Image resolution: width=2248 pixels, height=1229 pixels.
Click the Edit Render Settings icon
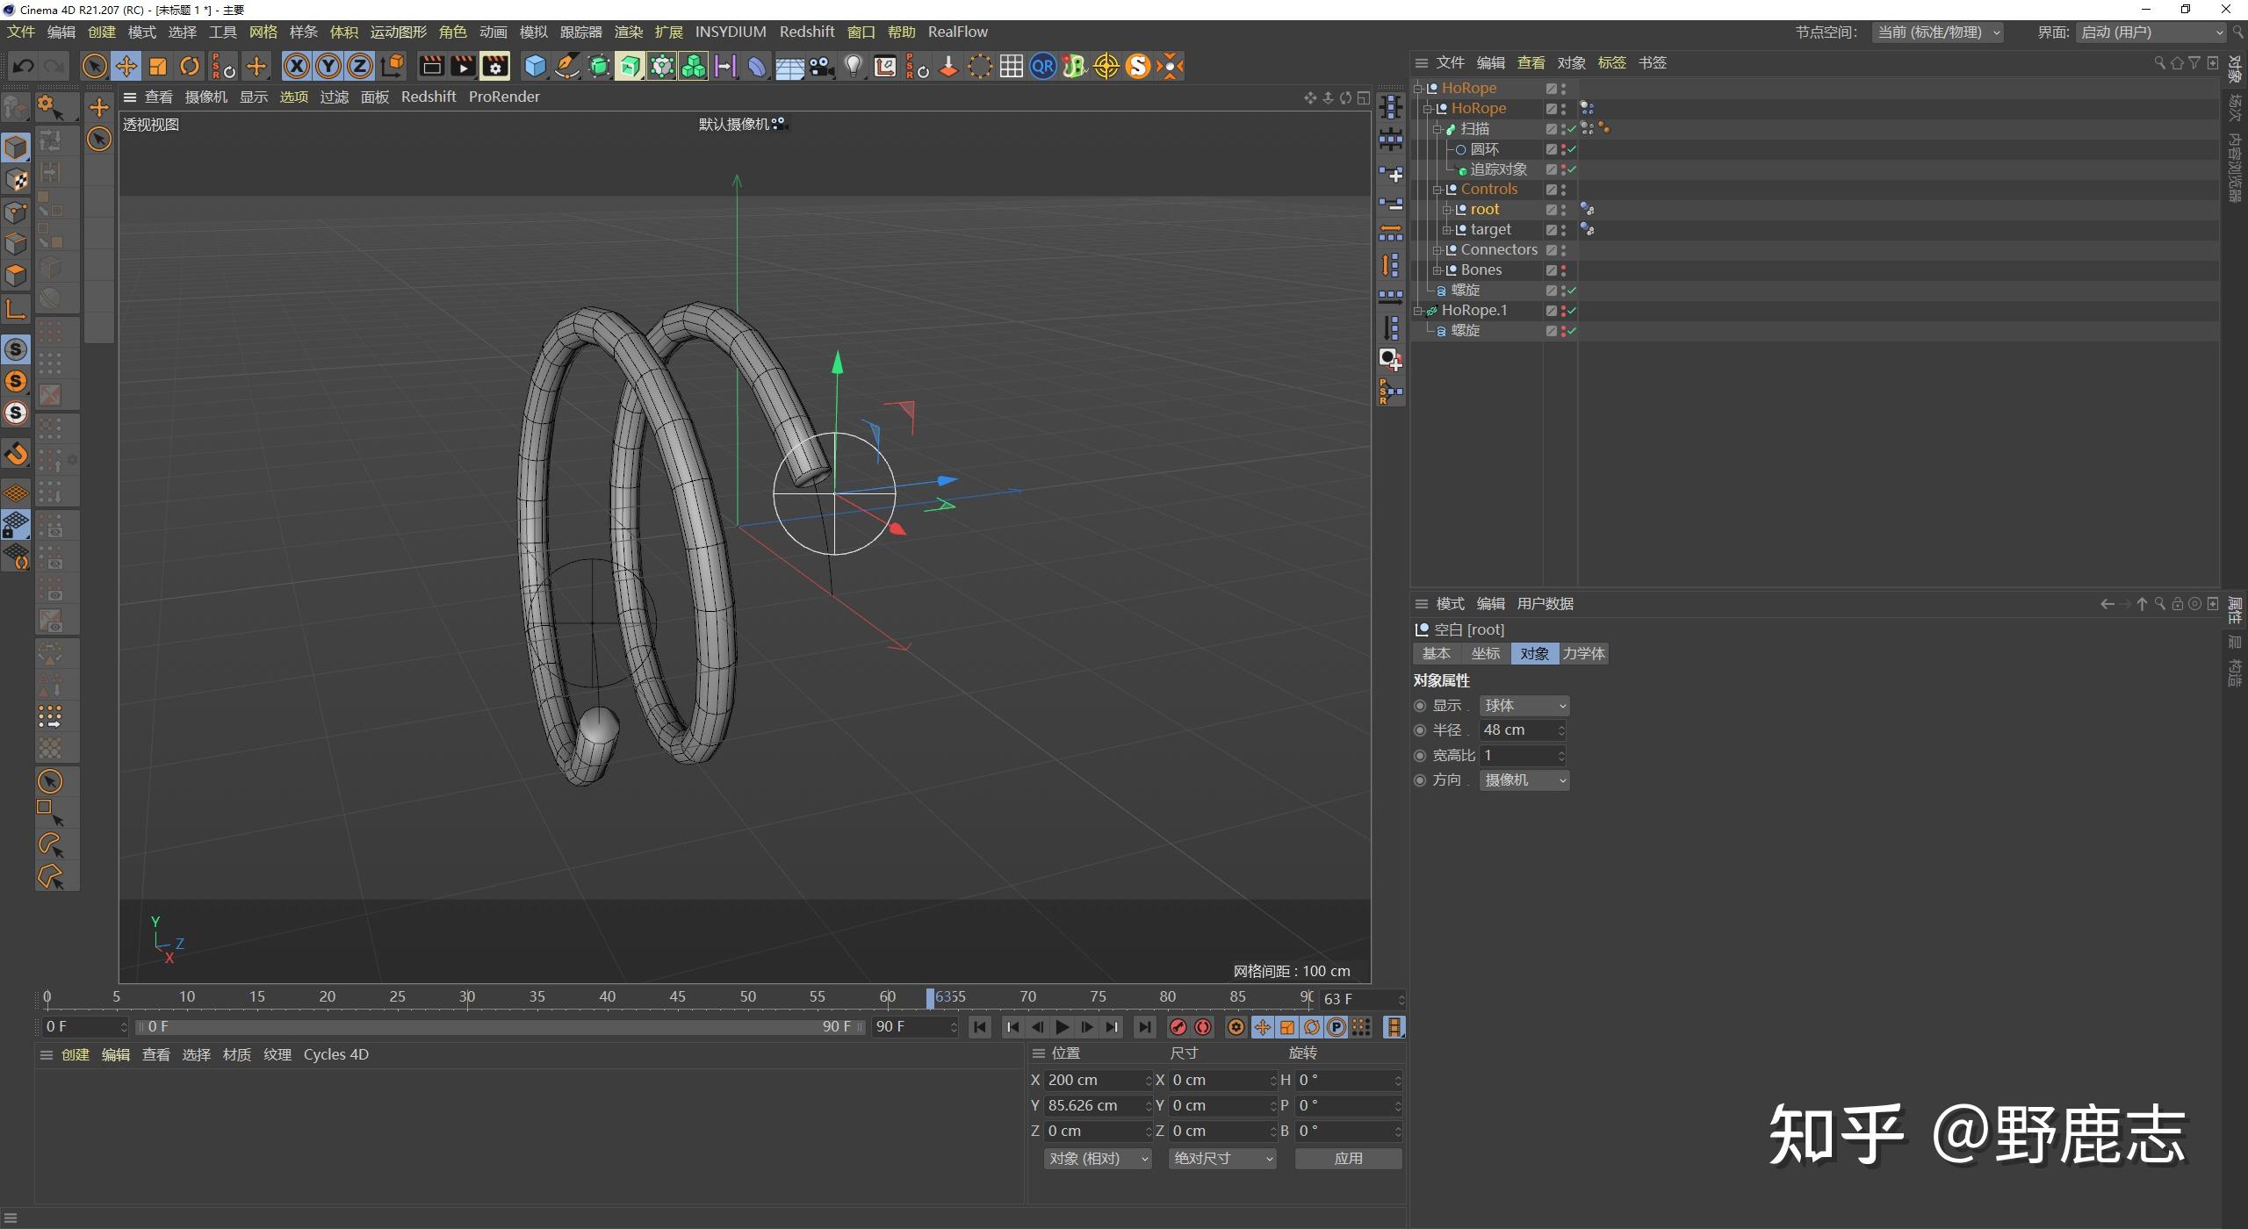click(x=495, y=66)
